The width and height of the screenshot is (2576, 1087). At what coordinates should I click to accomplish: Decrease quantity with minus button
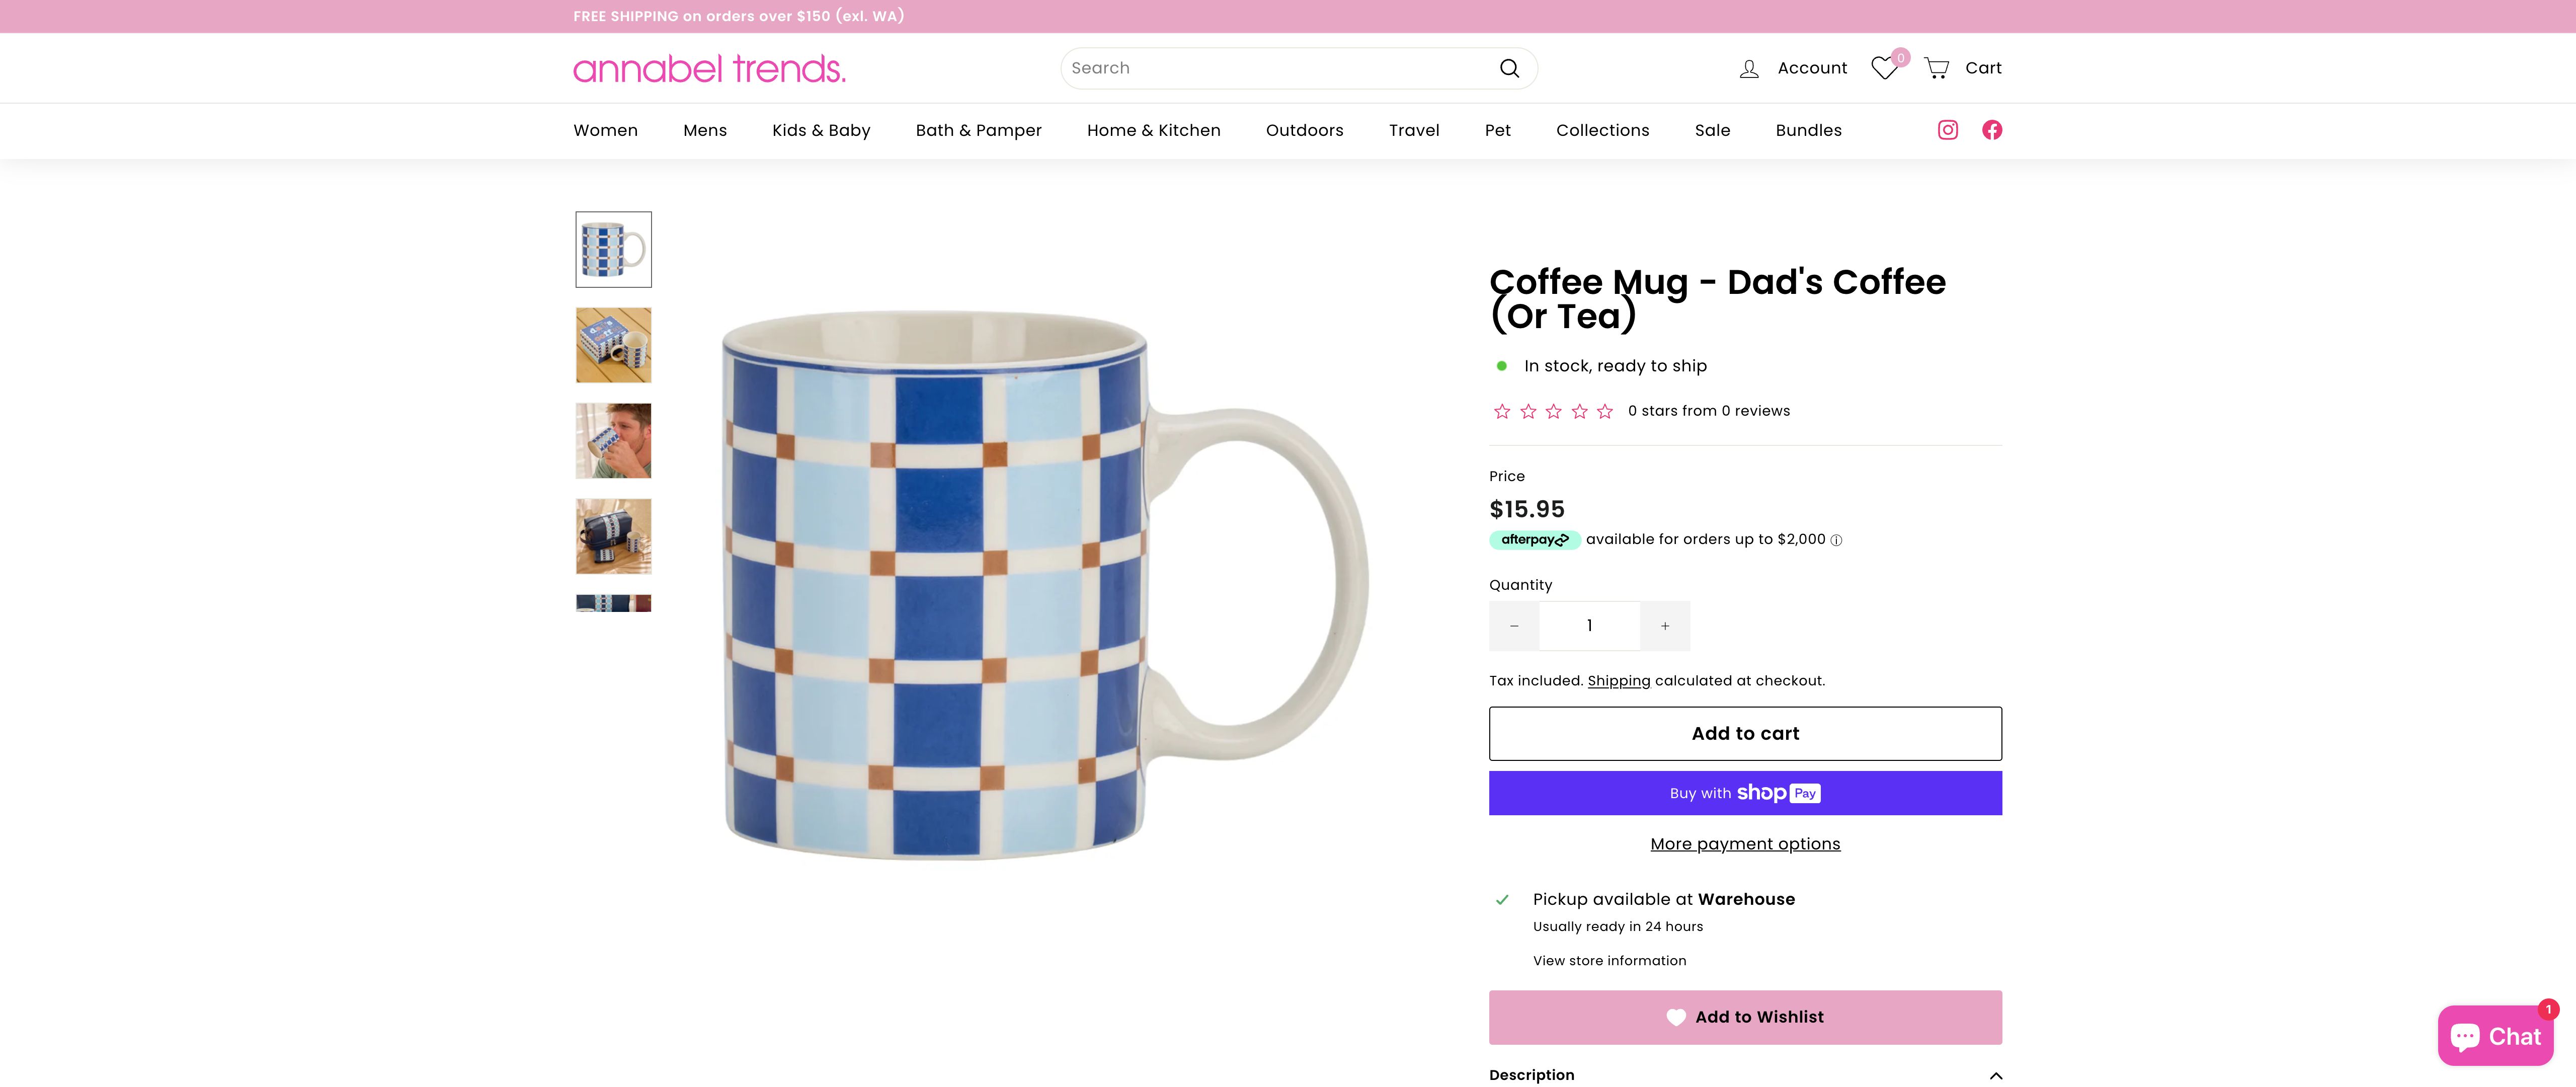(x=1514, y=625)
